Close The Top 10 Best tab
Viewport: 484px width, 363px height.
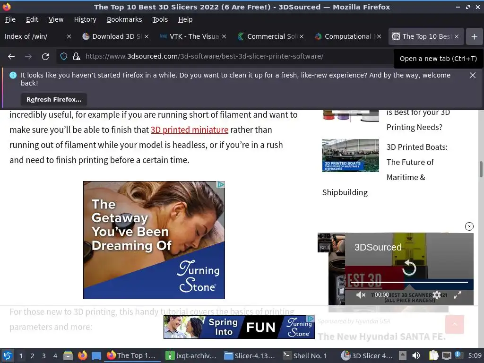click(x=457, y=36)
